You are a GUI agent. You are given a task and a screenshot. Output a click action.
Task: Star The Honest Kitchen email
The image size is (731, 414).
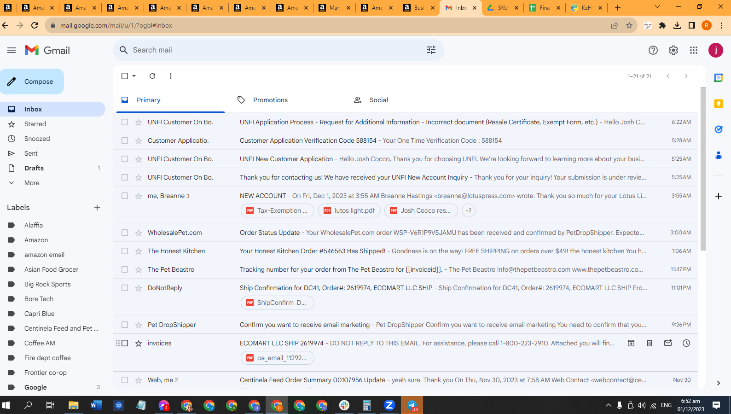(139, 251)
